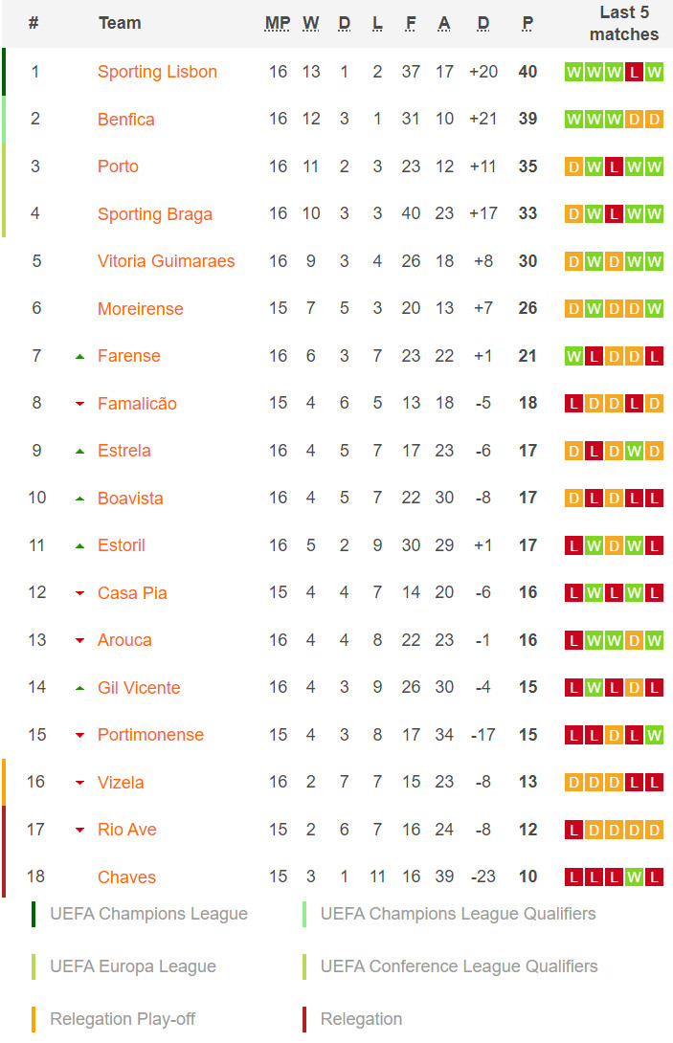
Task: Click the F goals-for column header
Action: pos(411,23)
